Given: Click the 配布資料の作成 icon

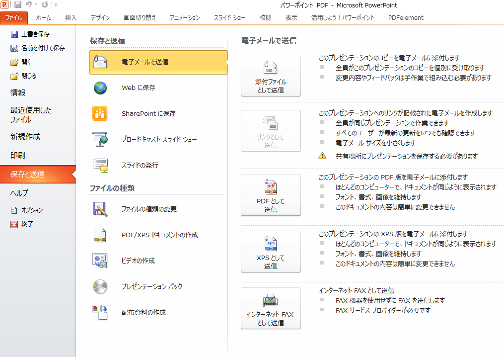Looking at the screenshot, I should click(100, 312).
